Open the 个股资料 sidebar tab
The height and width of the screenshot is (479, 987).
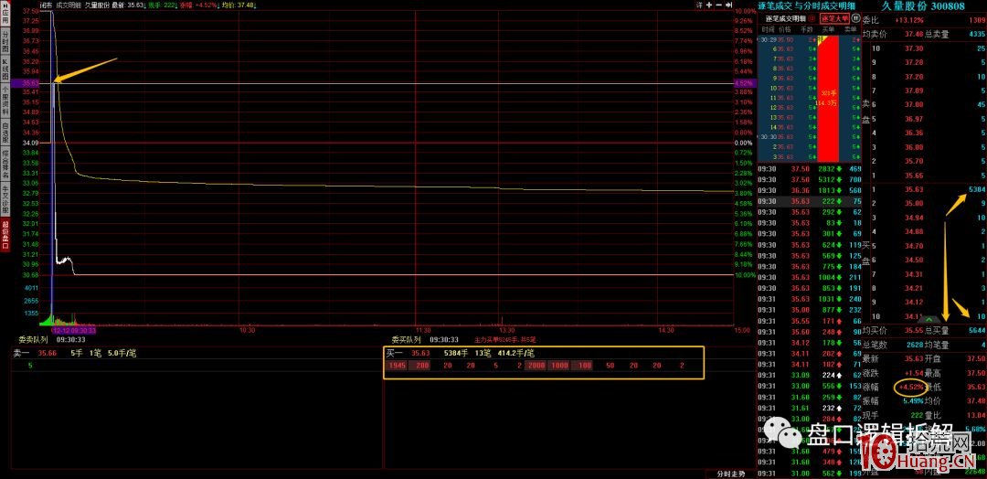click(5, 100)
